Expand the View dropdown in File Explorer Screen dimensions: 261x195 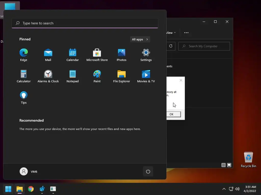click(171, 33)
